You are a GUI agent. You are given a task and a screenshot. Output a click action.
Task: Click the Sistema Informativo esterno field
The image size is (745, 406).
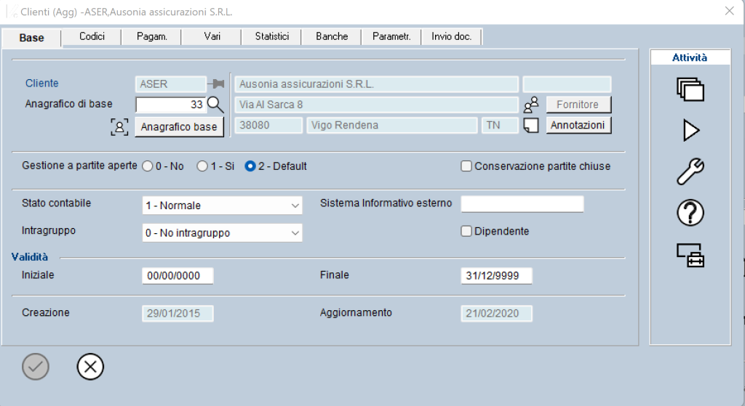tap(522, 204)
